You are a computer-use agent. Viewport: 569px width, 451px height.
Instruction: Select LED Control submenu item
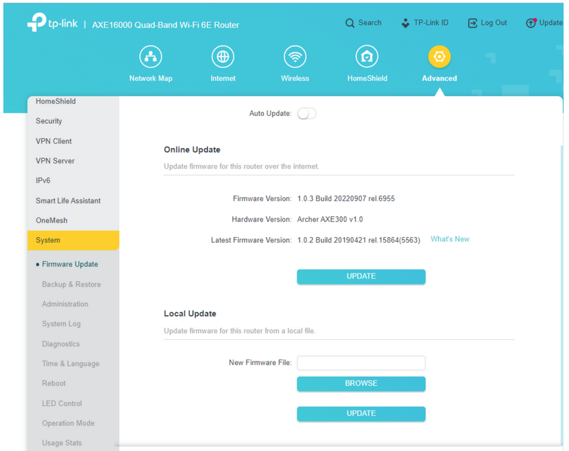click(x=62, y=403)
